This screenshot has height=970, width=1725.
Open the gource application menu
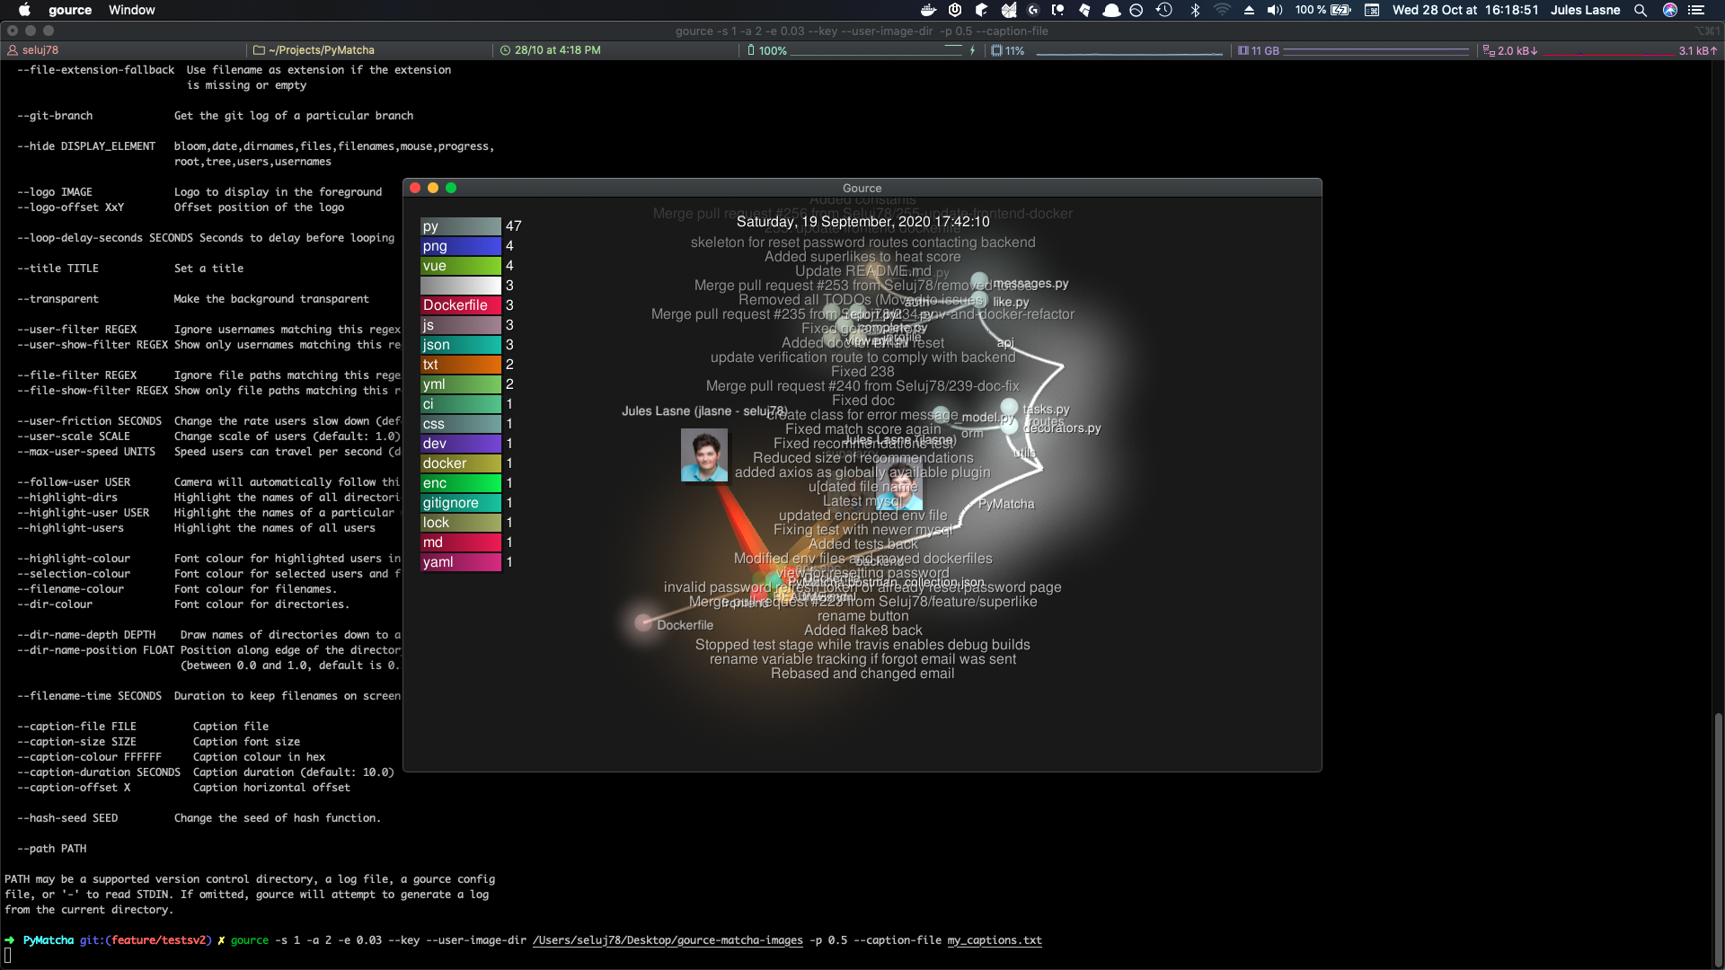(x=69, y=10)
